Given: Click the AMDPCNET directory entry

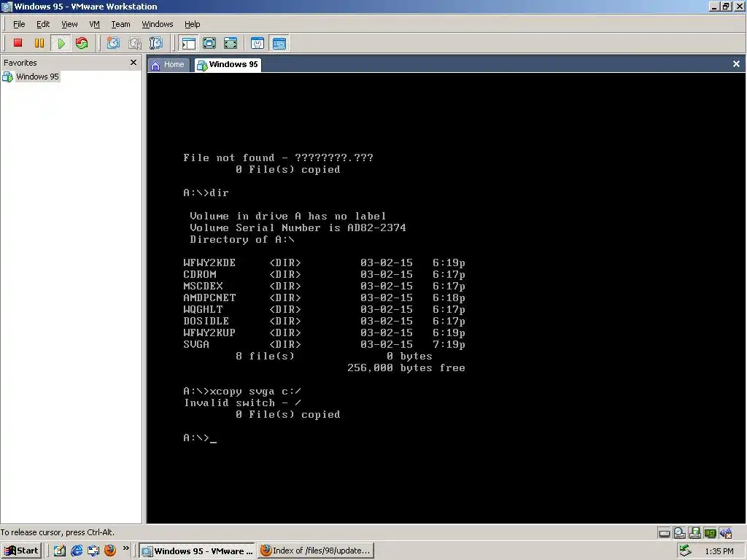Looking at the screenshot, I should pyautogui.click(x=324, y=297).
